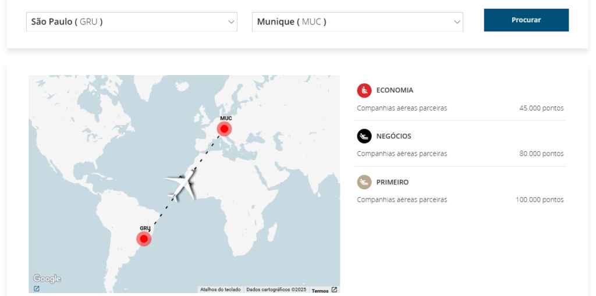Image resolution: width=596 pixels, height=296 pixels.
Task: Select the GRU red marker on map
Action: (x=144, y=238)
